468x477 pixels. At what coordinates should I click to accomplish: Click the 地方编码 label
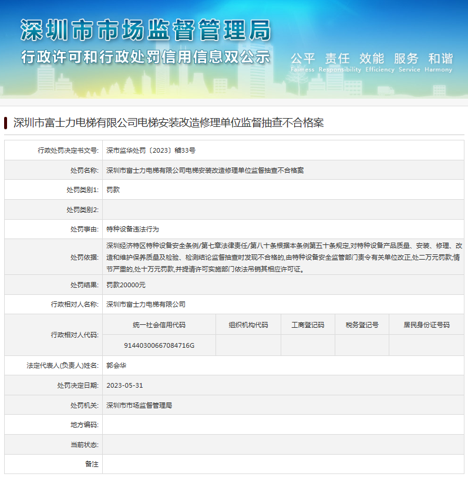coord(85,425)
